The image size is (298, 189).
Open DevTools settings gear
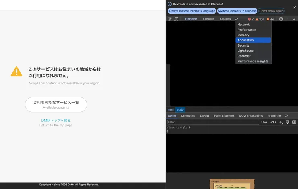pyautogui.click(x=281, y=19)
